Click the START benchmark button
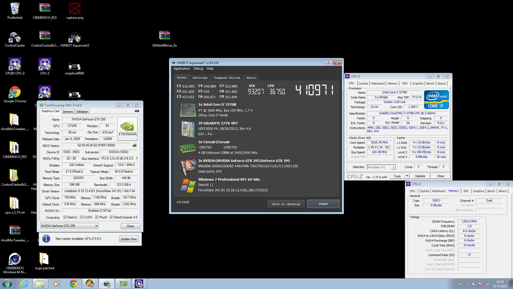 pyautogui.click(x=323, y=204)
